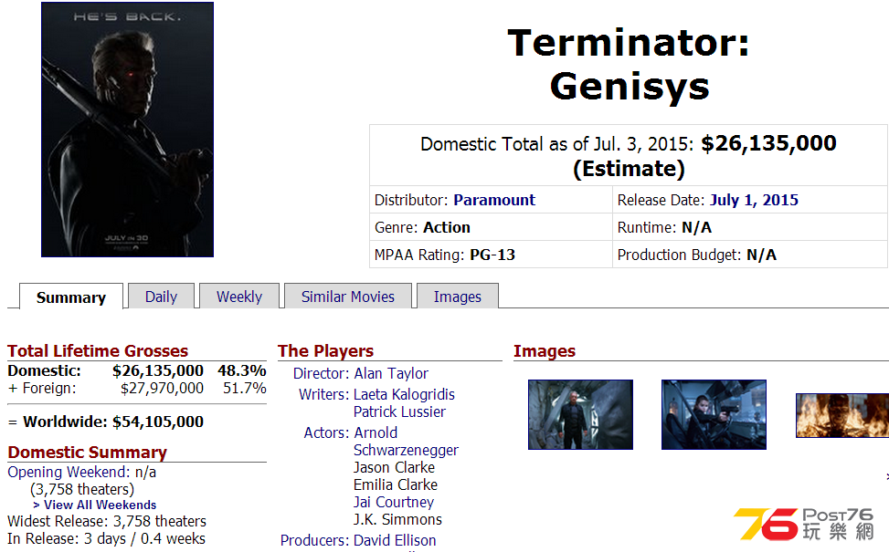This screenshot has height=552, width=889.
Task: Click The Players section heading
Action: coord(325,351)
